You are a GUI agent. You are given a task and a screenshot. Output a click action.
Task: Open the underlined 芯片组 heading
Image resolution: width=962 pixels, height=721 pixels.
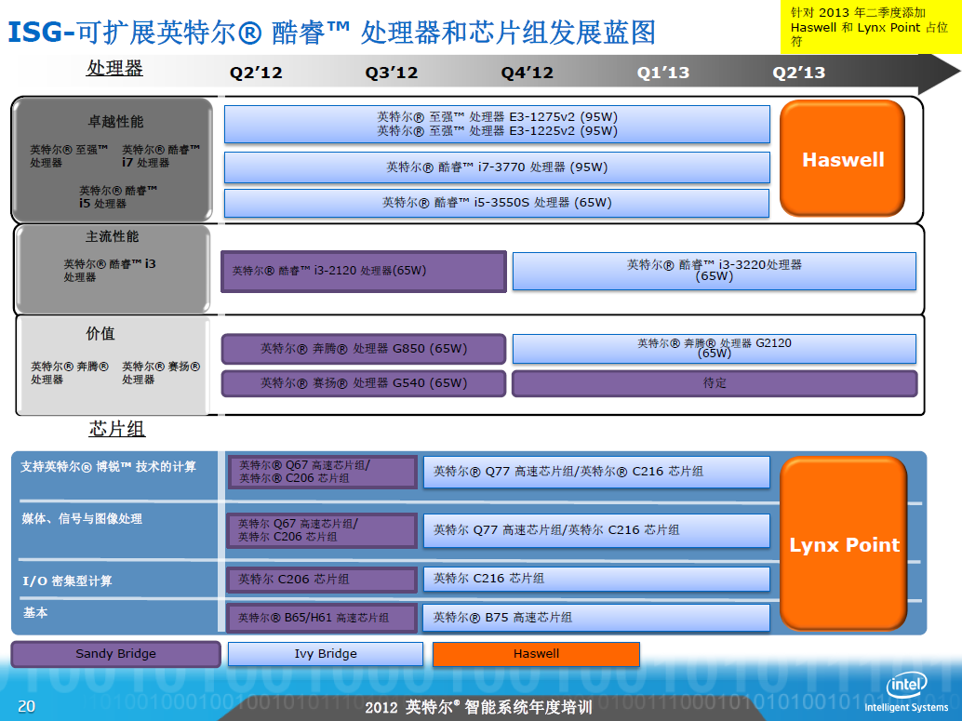(x=117, y=428)
